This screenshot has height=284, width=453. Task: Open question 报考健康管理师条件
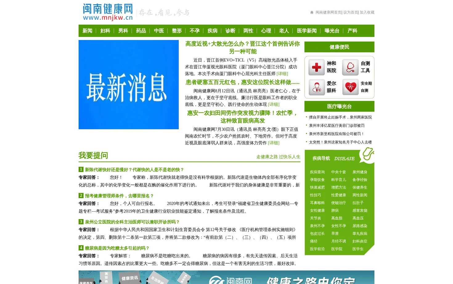pyautogui.click(x=119, y=196)
